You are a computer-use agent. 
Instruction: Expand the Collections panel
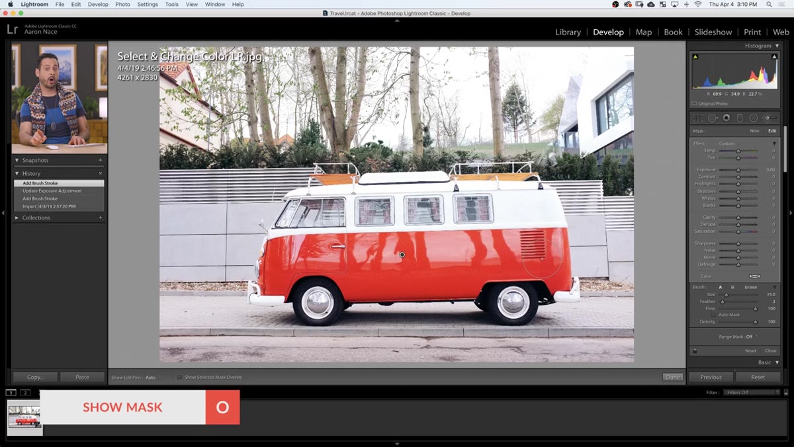[x=17, y=218]
